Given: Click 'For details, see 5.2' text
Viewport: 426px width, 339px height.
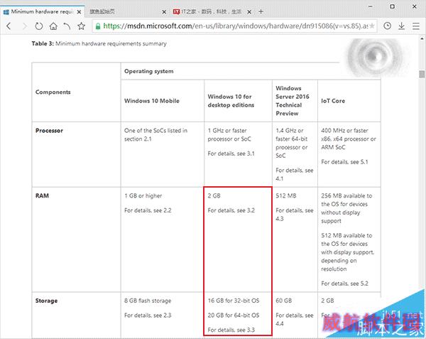Looking at the screenshot, I should 345,284.
